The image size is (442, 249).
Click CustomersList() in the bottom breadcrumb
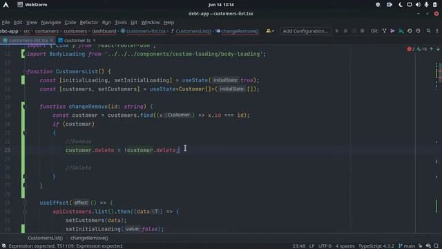(x=45, y=238)
